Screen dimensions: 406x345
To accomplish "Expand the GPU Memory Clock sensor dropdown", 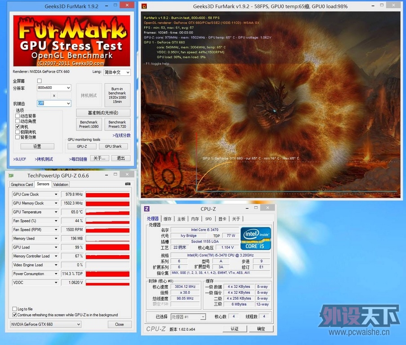I will (56, 203).
